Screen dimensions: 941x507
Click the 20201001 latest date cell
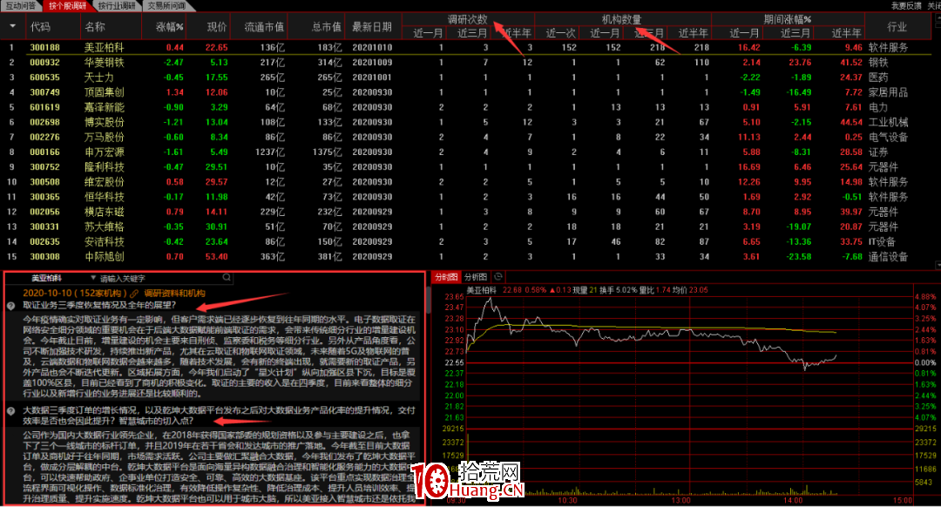(x=372, y=78)
